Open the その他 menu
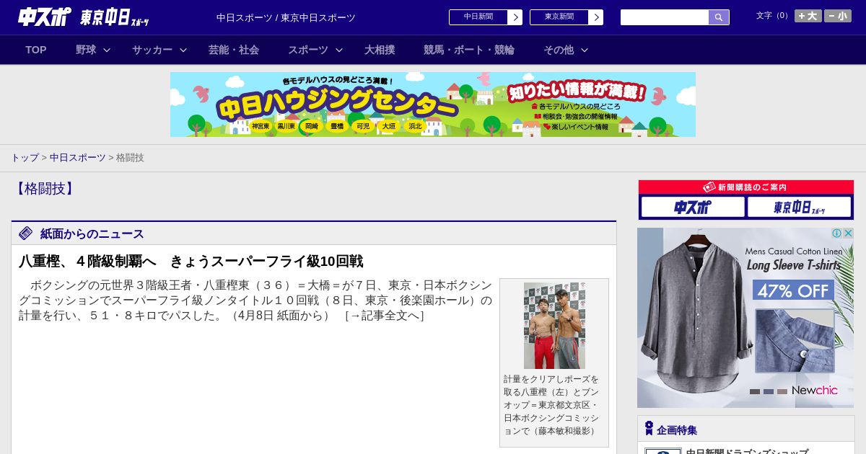Screen dimensions: 866x454 [x=559, y=50]
